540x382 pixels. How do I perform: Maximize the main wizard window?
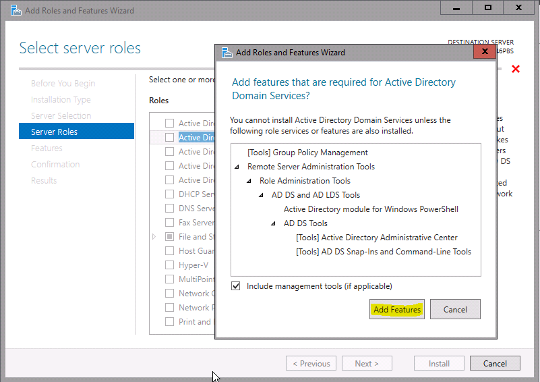click(487, 7)
